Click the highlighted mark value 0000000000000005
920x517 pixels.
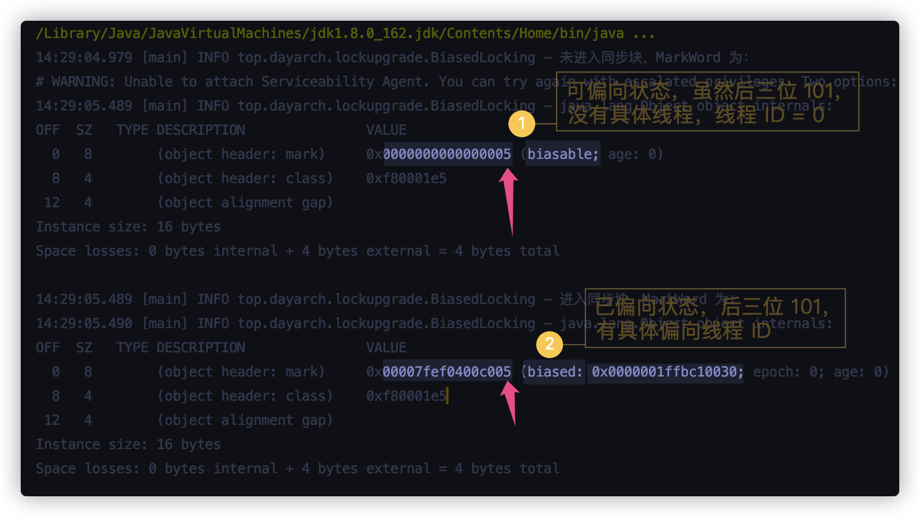click(x=447, y=154)
